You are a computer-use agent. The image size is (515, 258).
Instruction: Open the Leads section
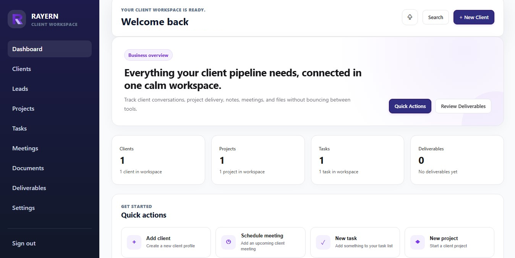[x=50, y=89]
